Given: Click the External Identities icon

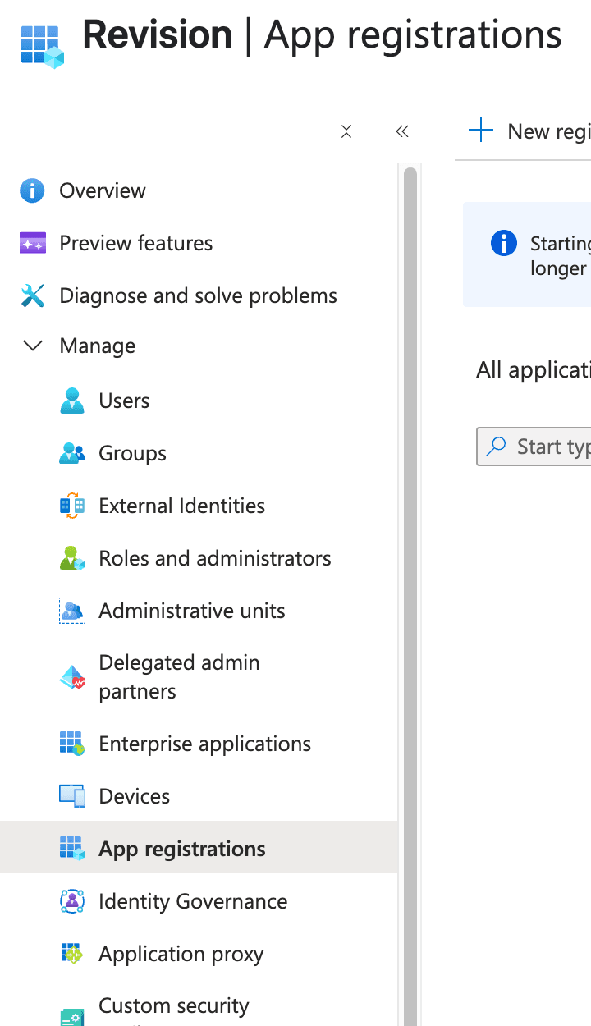Looking at the screenshot, I should [72, 506].
